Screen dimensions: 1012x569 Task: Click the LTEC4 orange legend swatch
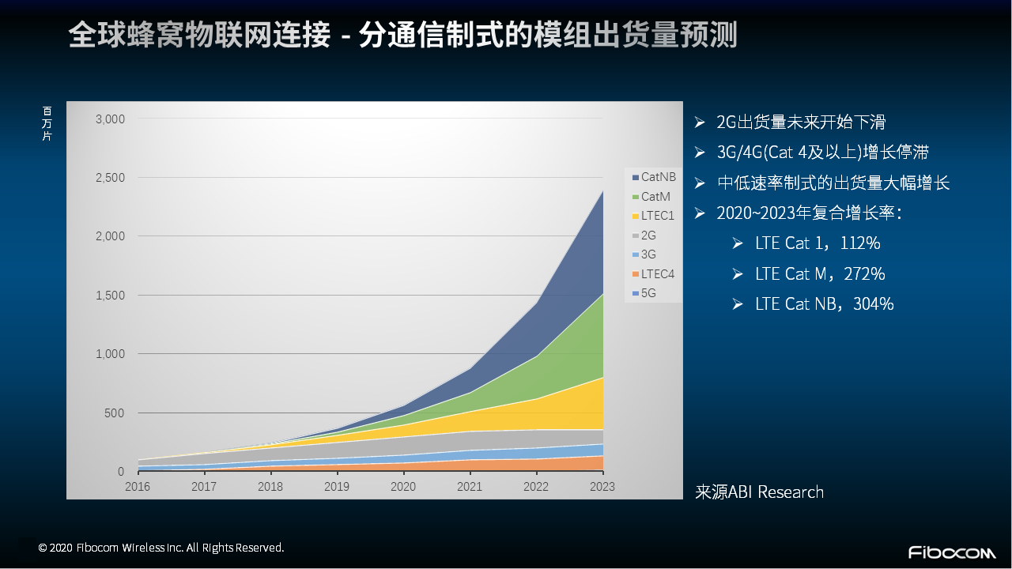click(635, 274)
